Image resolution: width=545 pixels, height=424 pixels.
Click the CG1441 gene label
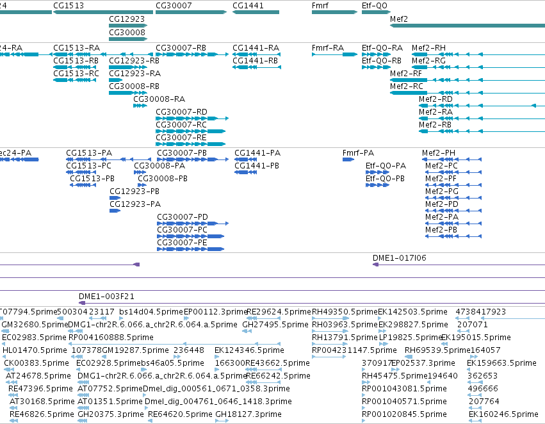(x=248, y=6)
